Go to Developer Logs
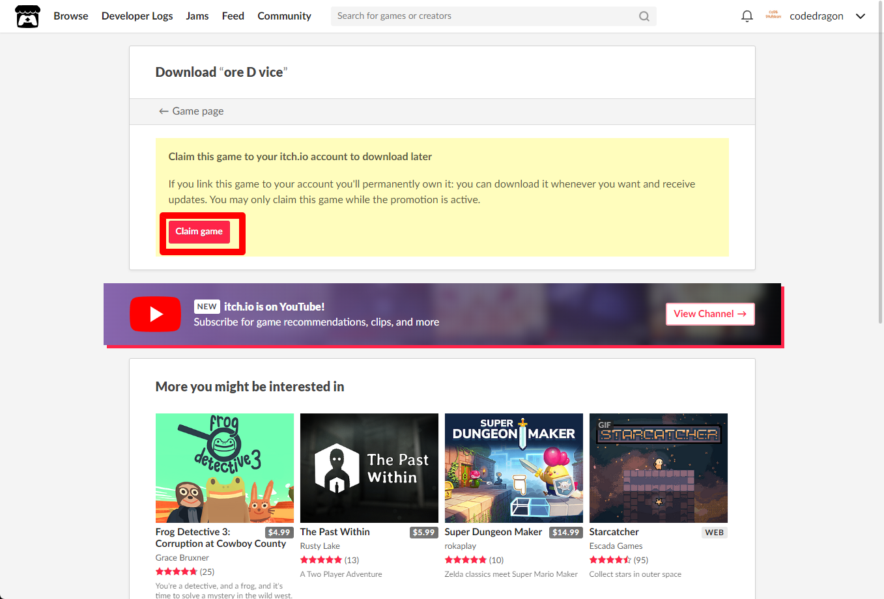884x599 pixels. (x=137, y=16)
